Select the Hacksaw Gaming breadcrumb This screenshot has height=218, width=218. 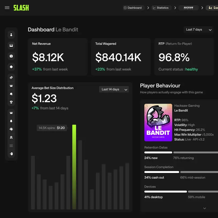pos(189,8)
